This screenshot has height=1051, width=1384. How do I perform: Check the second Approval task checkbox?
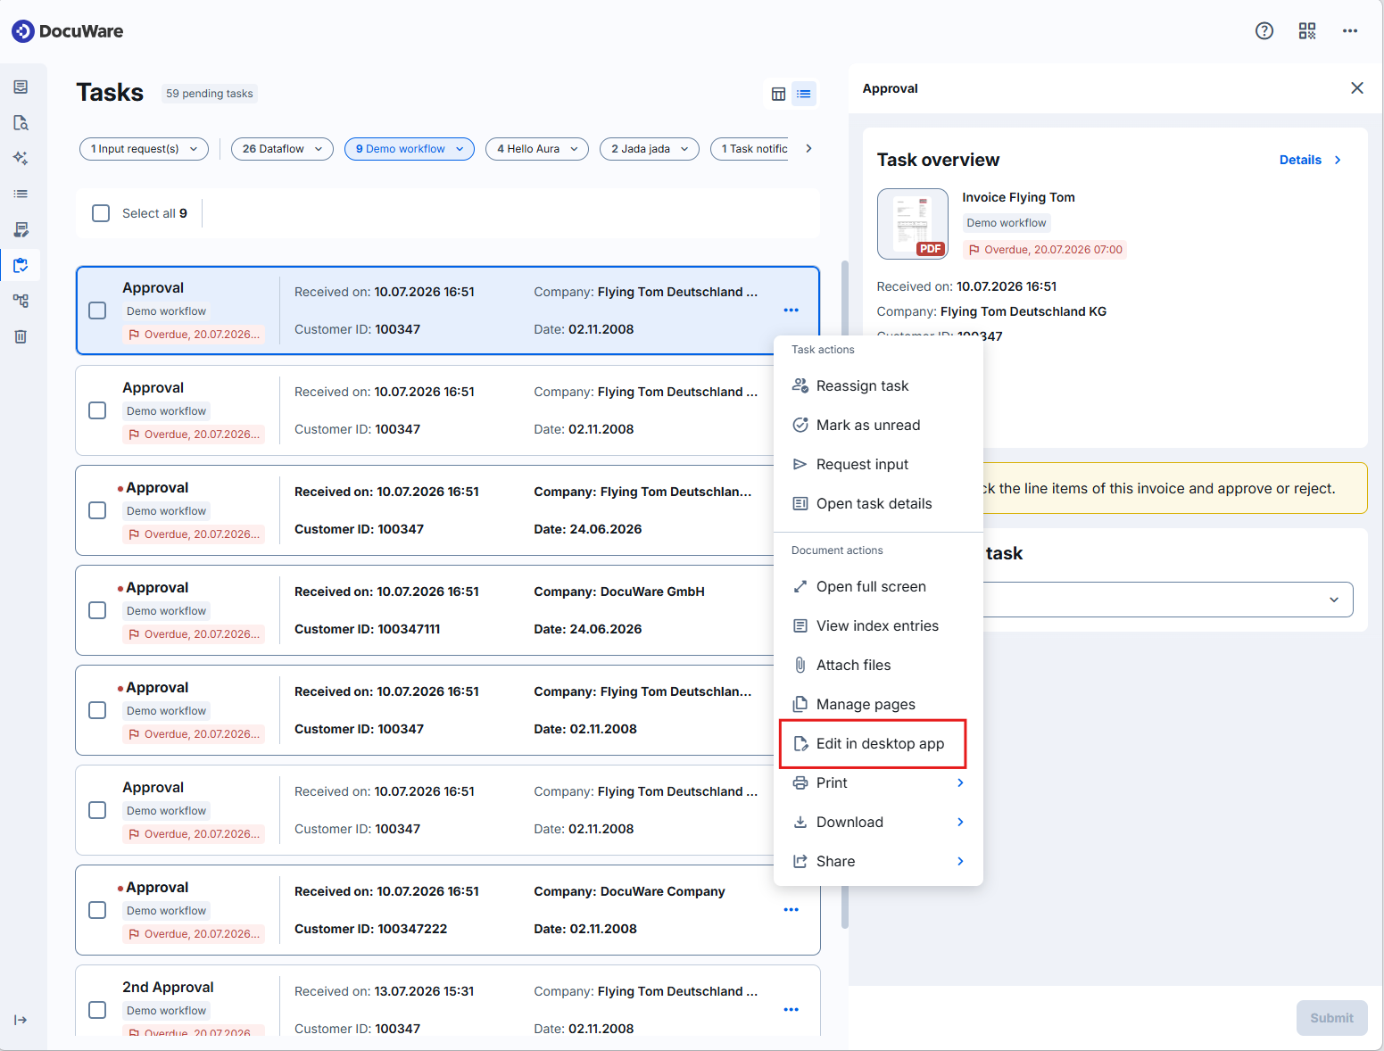98,410
